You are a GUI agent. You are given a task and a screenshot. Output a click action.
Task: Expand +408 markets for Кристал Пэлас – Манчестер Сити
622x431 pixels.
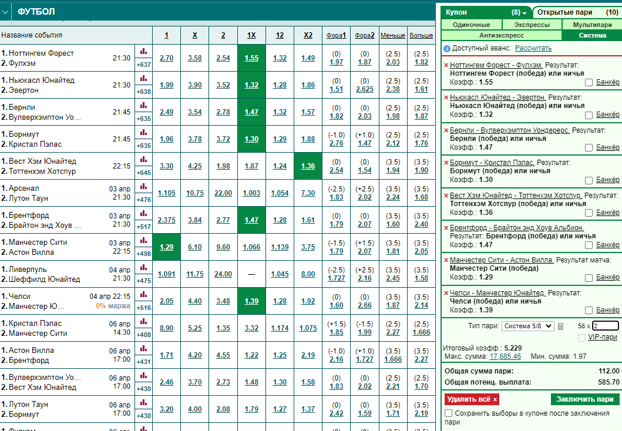143,334
